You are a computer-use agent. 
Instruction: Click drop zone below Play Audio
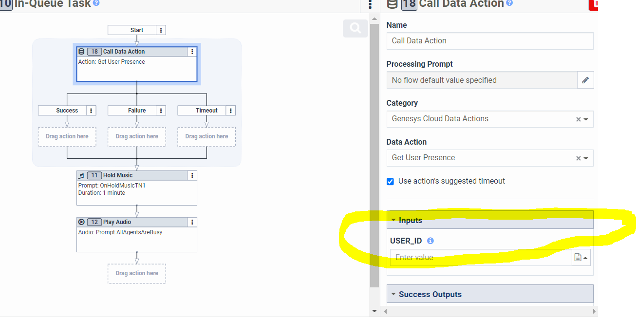[x=137, y=274]
